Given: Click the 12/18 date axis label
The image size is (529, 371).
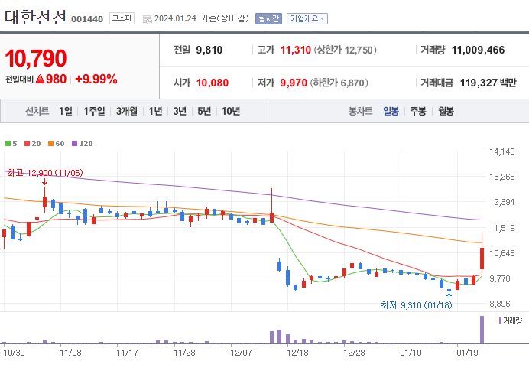Looking at the screenshot, I should (297, 353).
